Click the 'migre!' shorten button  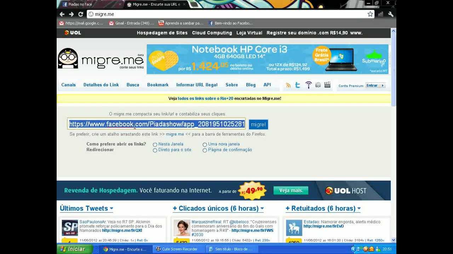pos(258,124)
